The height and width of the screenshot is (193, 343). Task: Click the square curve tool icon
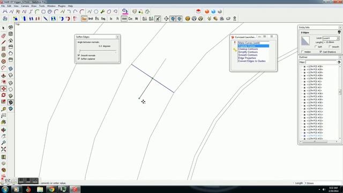point(43,11)
